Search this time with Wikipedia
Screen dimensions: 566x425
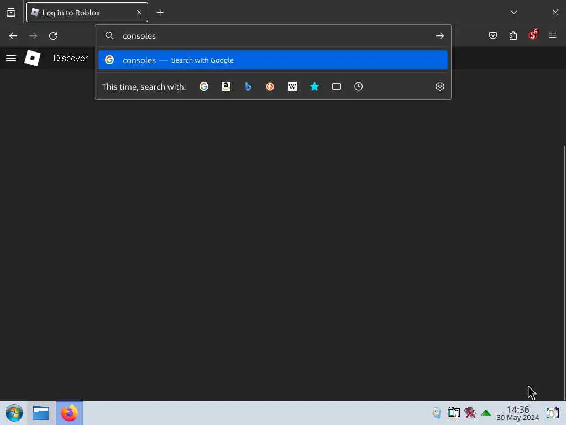pyautogui.click(x=292, y=86)
